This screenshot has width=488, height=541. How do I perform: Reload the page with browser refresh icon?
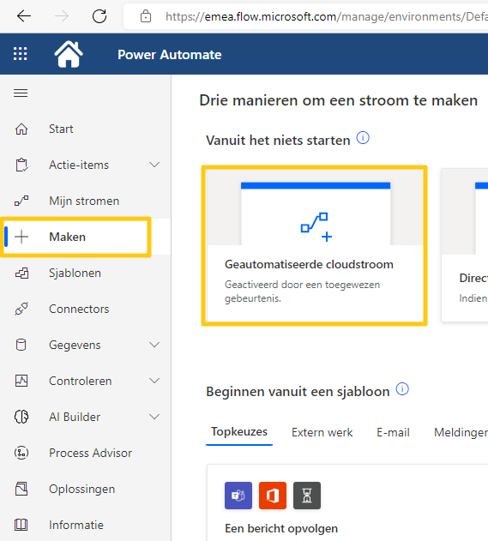[99, 16]
